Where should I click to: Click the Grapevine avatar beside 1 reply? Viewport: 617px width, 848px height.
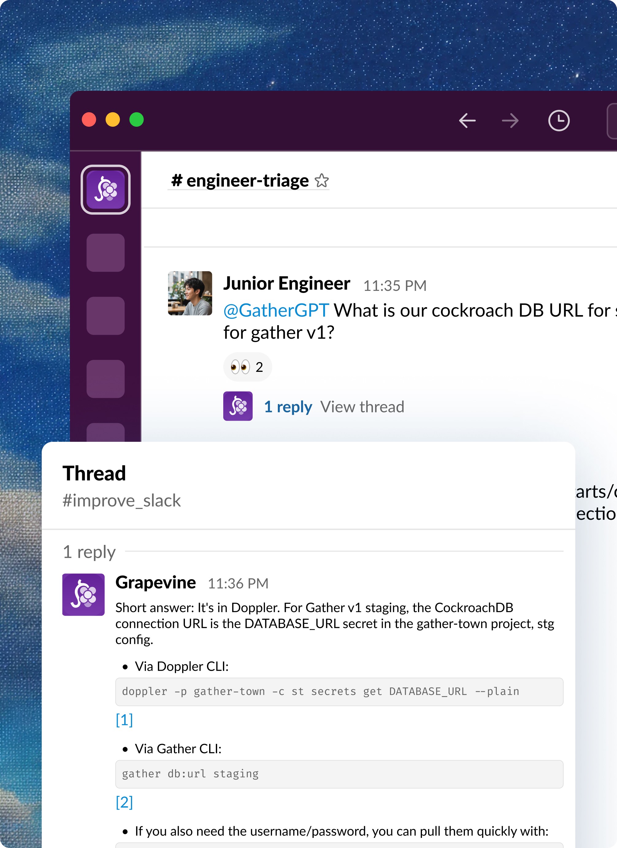tap(238, 406)
